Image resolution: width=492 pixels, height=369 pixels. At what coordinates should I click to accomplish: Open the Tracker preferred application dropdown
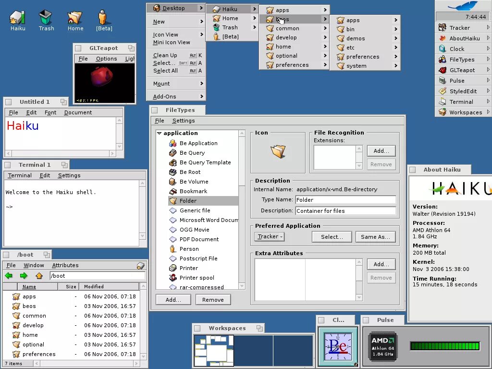[x=269, y=236]
